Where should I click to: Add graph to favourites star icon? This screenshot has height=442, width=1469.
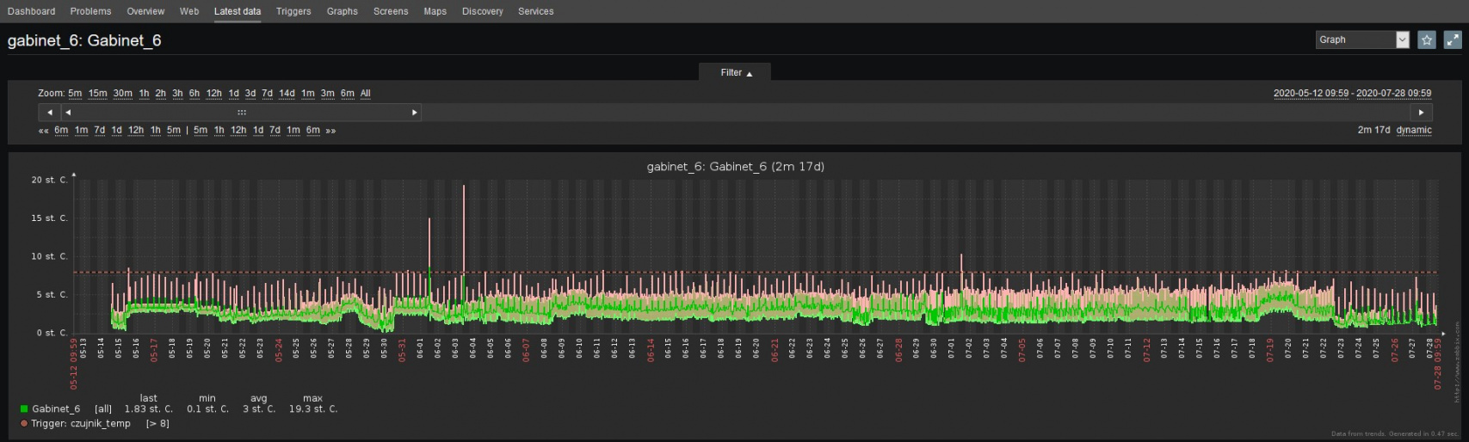[x=1427, y=40]
